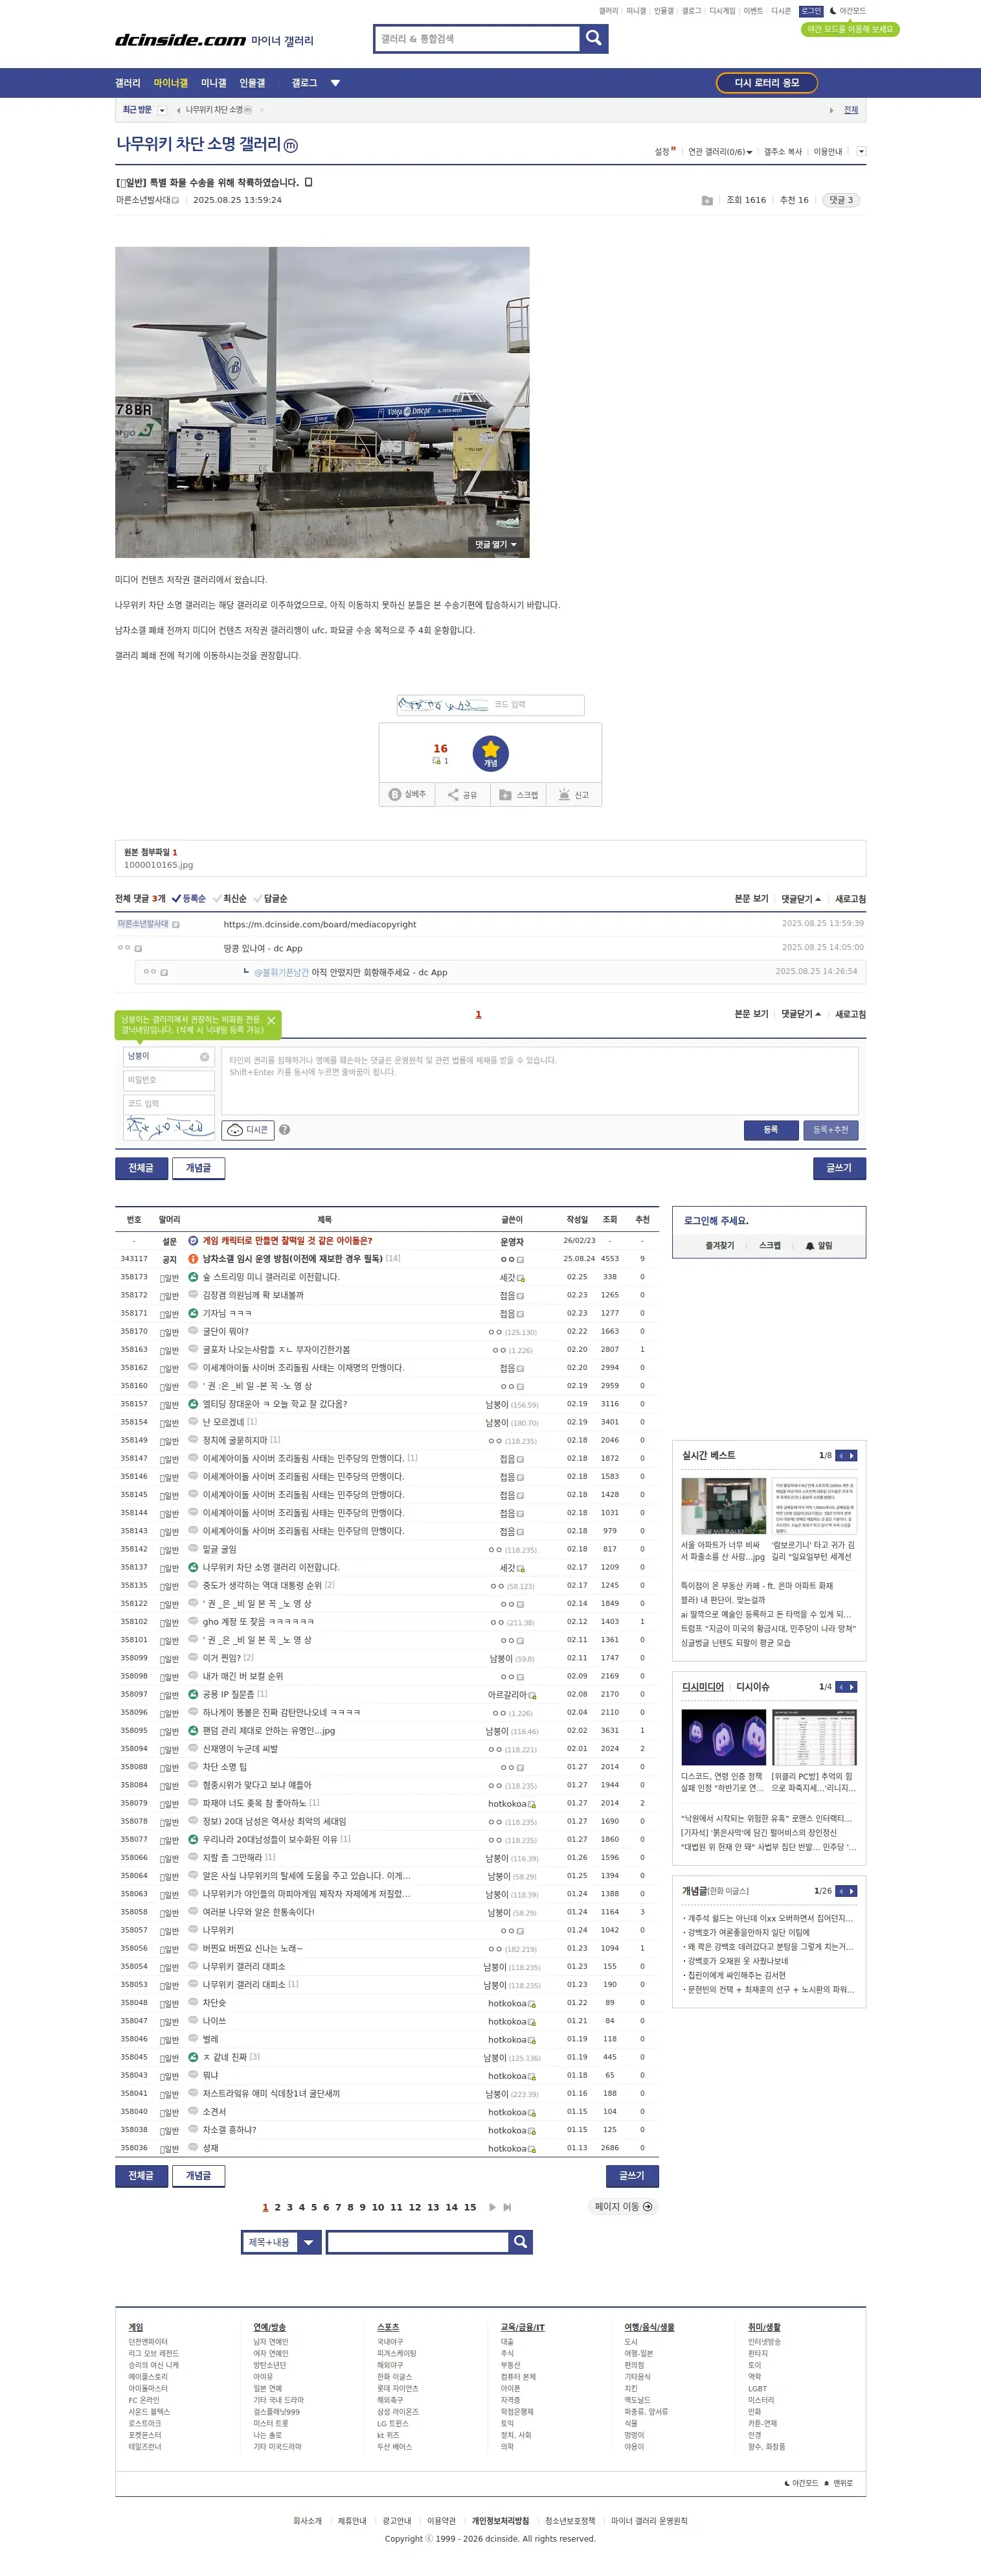Jump to last page arrow in pagination
981x2576 pixels.
coord(508,2206)
